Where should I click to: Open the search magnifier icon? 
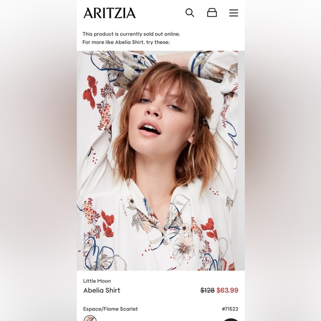coord(190,13)
